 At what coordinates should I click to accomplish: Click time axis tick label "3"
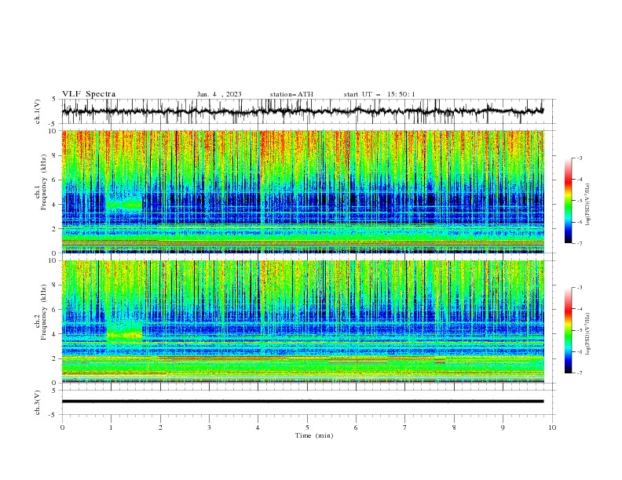[x=209, y=427]
